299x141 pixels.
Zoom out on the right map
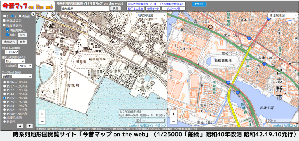(x=173, y=121)
